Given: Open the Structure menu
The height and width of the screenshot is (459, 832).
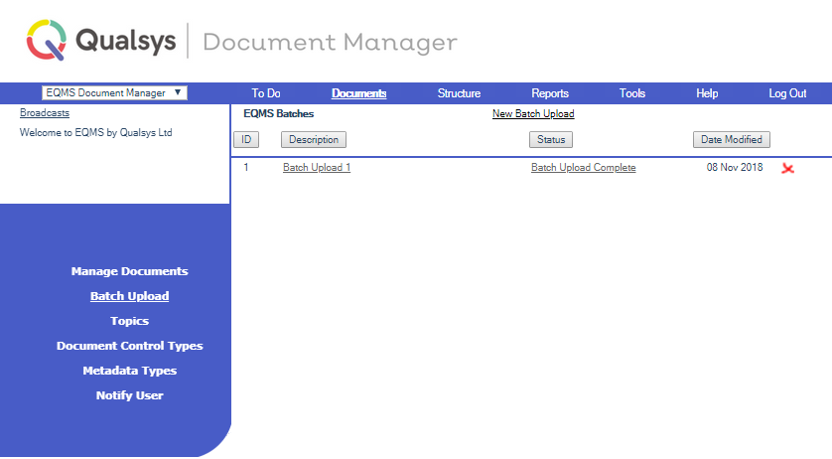Looking at the screenshot, I should tap(459, 93).
